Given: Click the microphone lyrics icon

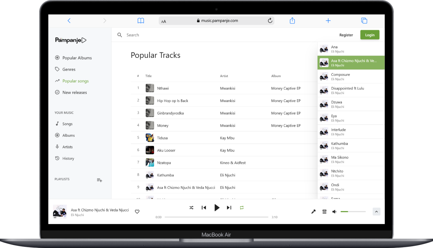Looking at the screenshot, I should coord(313,211).
